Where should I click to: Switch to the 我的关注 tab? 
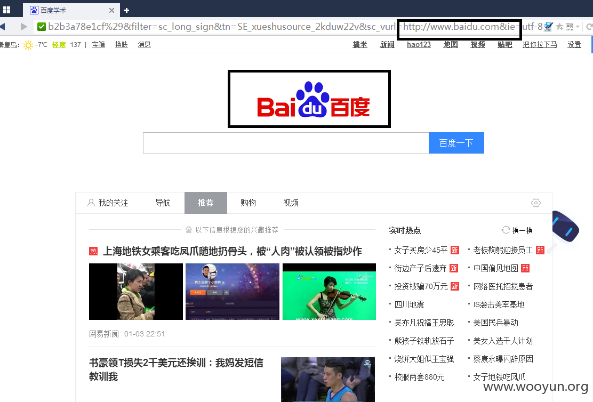(108, 203)
